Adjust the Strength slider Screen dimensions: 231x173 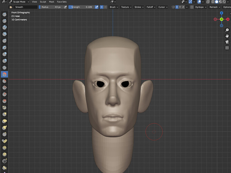(82, 7)
